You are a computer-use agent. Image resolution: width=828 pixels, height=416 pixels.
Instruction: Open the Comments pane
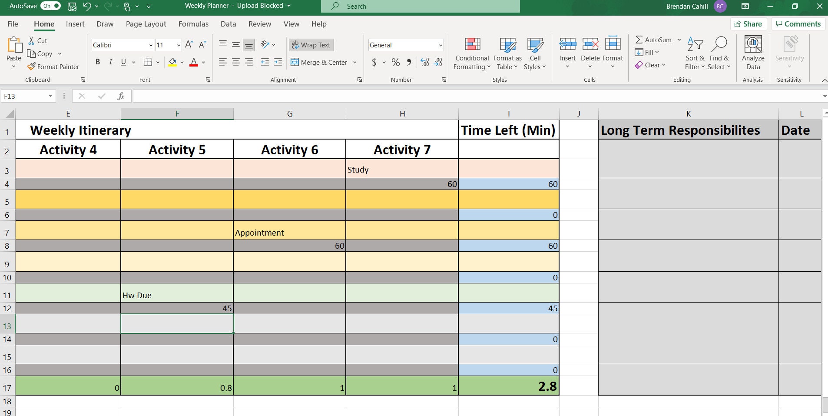pyautogui.click(x=798, y=23)
